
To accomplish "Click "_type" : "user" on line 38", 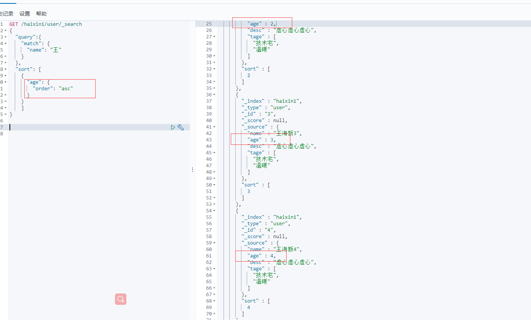I will pyautogui.click(x=266, y=108).
